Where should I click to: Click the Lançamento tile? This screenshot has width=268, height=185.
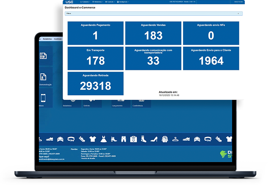118,104
